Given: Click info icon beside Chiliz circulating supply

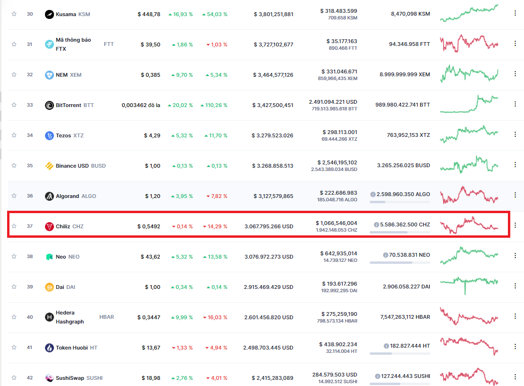Looking at the screenshot, I should [x=377, y=225].
